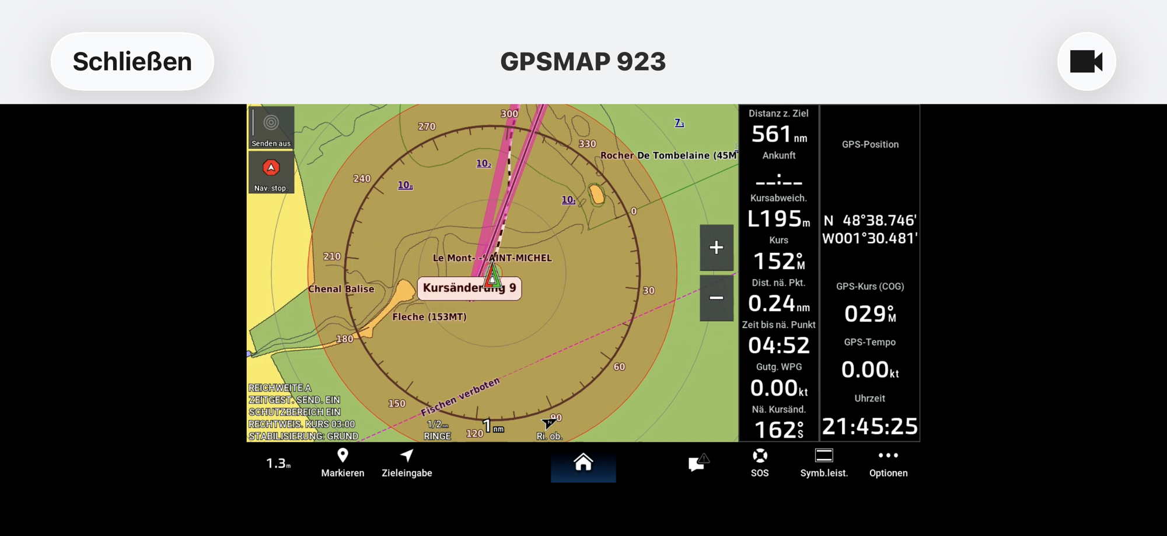Tap the GPS-Position coordinates

tap(869, 229)
